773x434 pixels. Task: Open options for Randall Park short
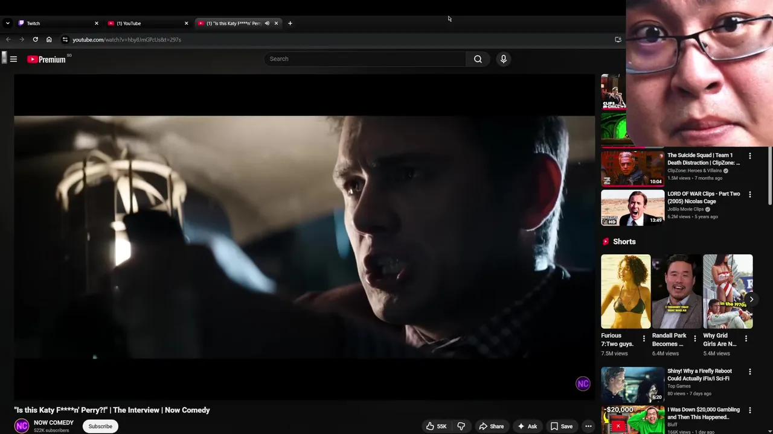(x=694, y=339)
